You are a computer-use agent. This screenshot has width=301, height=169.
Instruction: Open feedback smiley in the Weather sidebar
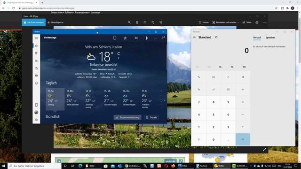(x=36, y=83)
